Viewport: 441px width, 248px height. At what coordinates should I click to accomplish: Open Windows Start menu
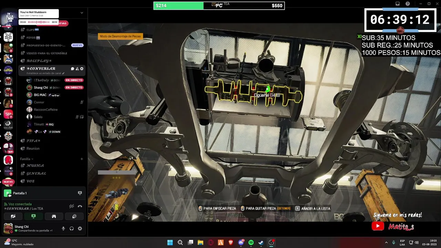point(170,242)
